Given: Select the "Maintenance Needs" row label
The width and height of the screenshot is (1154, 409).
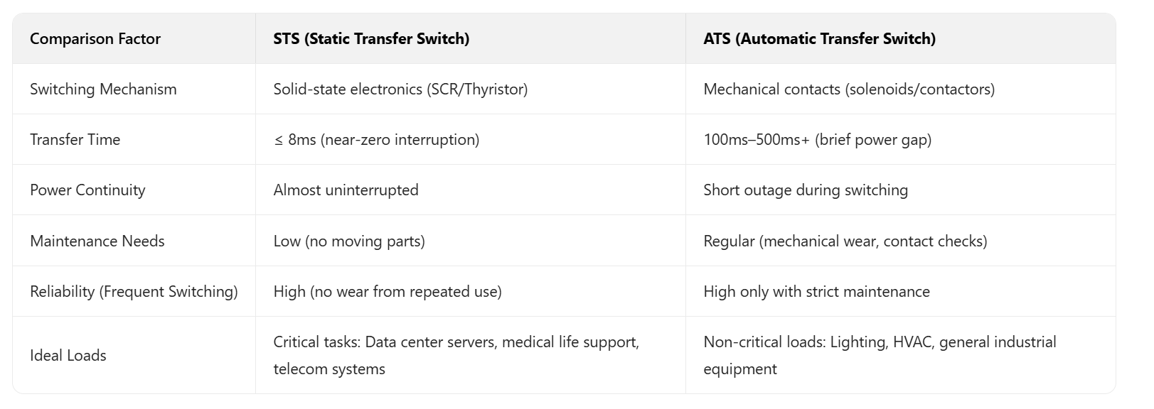Looking at the screenshot, I should [97, 241].
